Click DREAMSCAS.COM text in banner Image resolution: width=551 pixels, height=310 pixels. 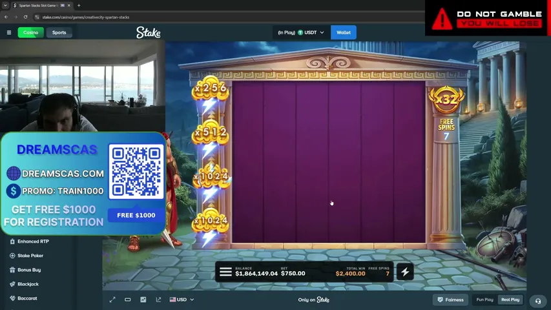click(63, 174)
